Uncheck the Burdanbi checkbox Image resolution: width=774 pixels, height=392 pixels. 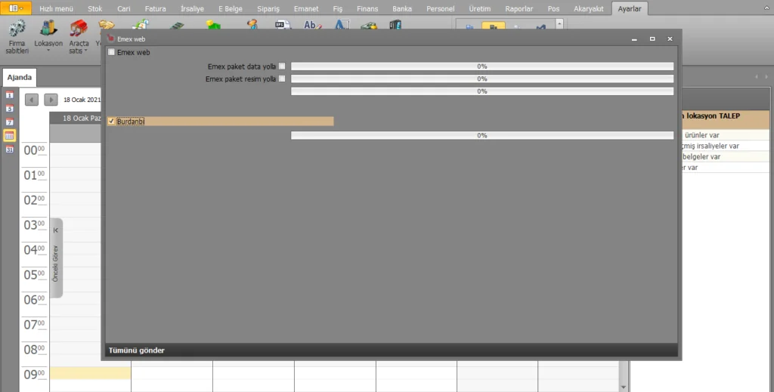tap(111, 122)
